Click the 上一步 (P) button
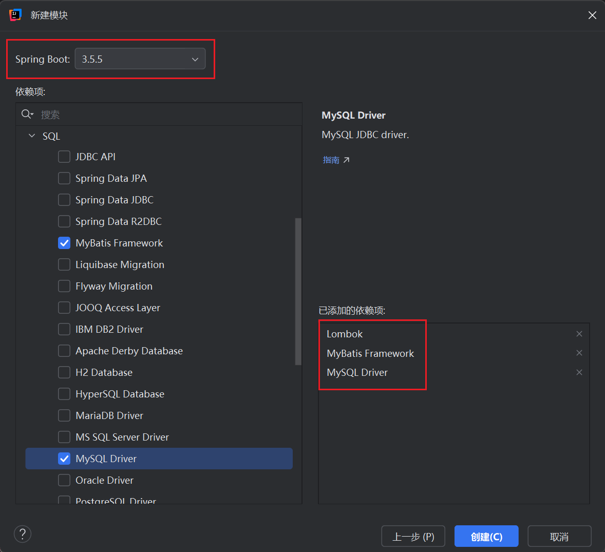This screenshot has height=552, width=605. [413, 536]
